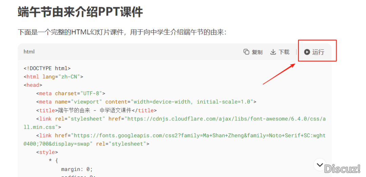Image resolution: width=366 pixels, height=177 pixels.
Task: Run the code via 运行 label
Action: (318, 52)
